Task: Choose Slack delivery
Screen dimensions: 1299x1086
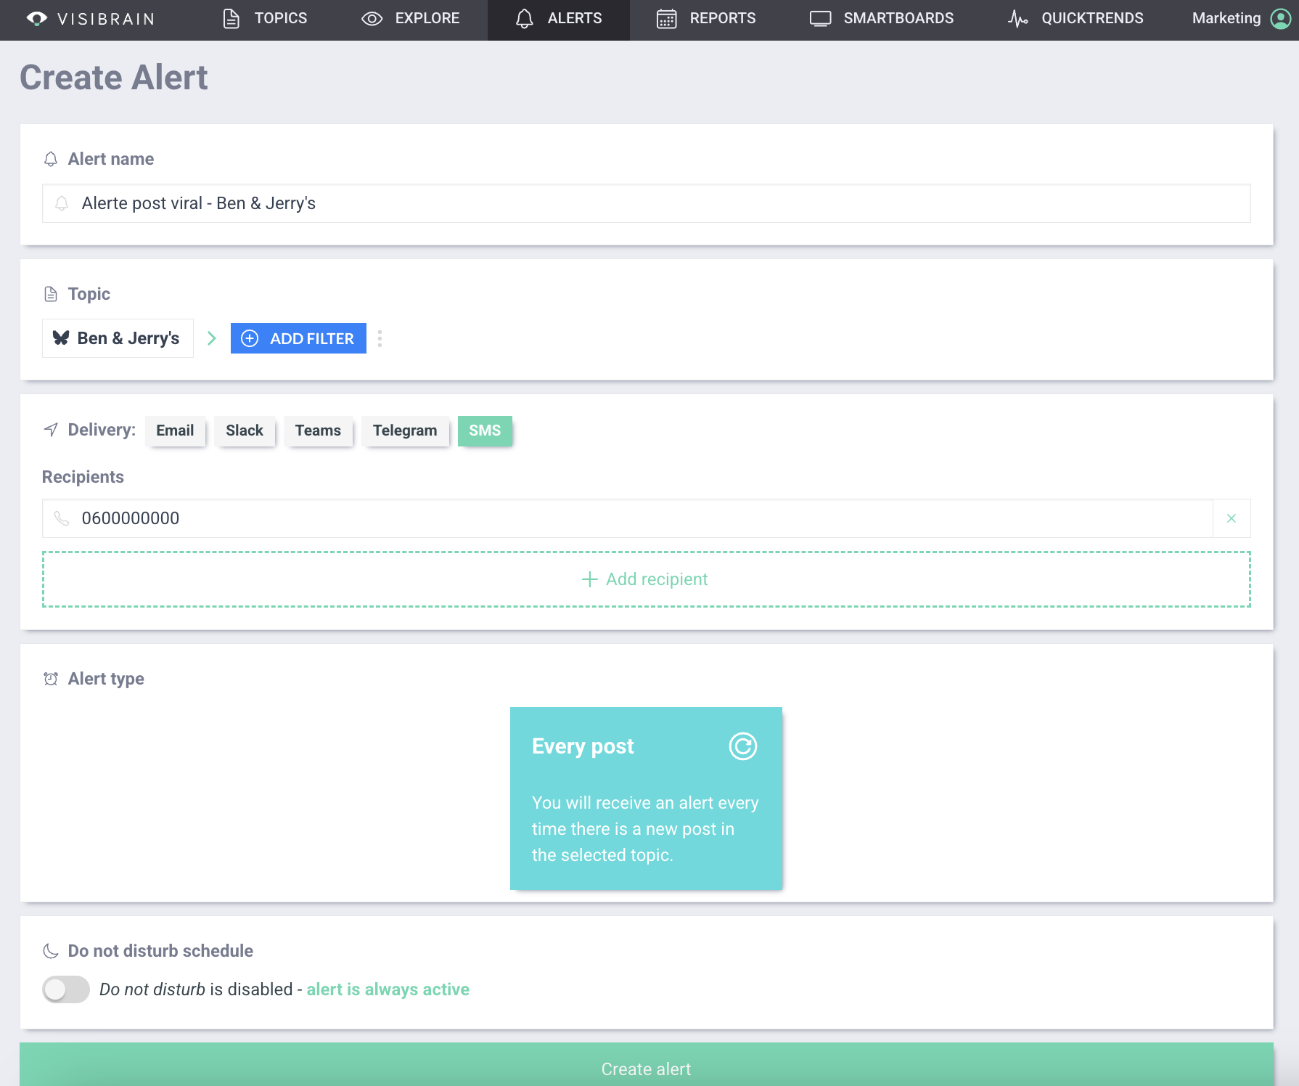Action: point(245,430)
